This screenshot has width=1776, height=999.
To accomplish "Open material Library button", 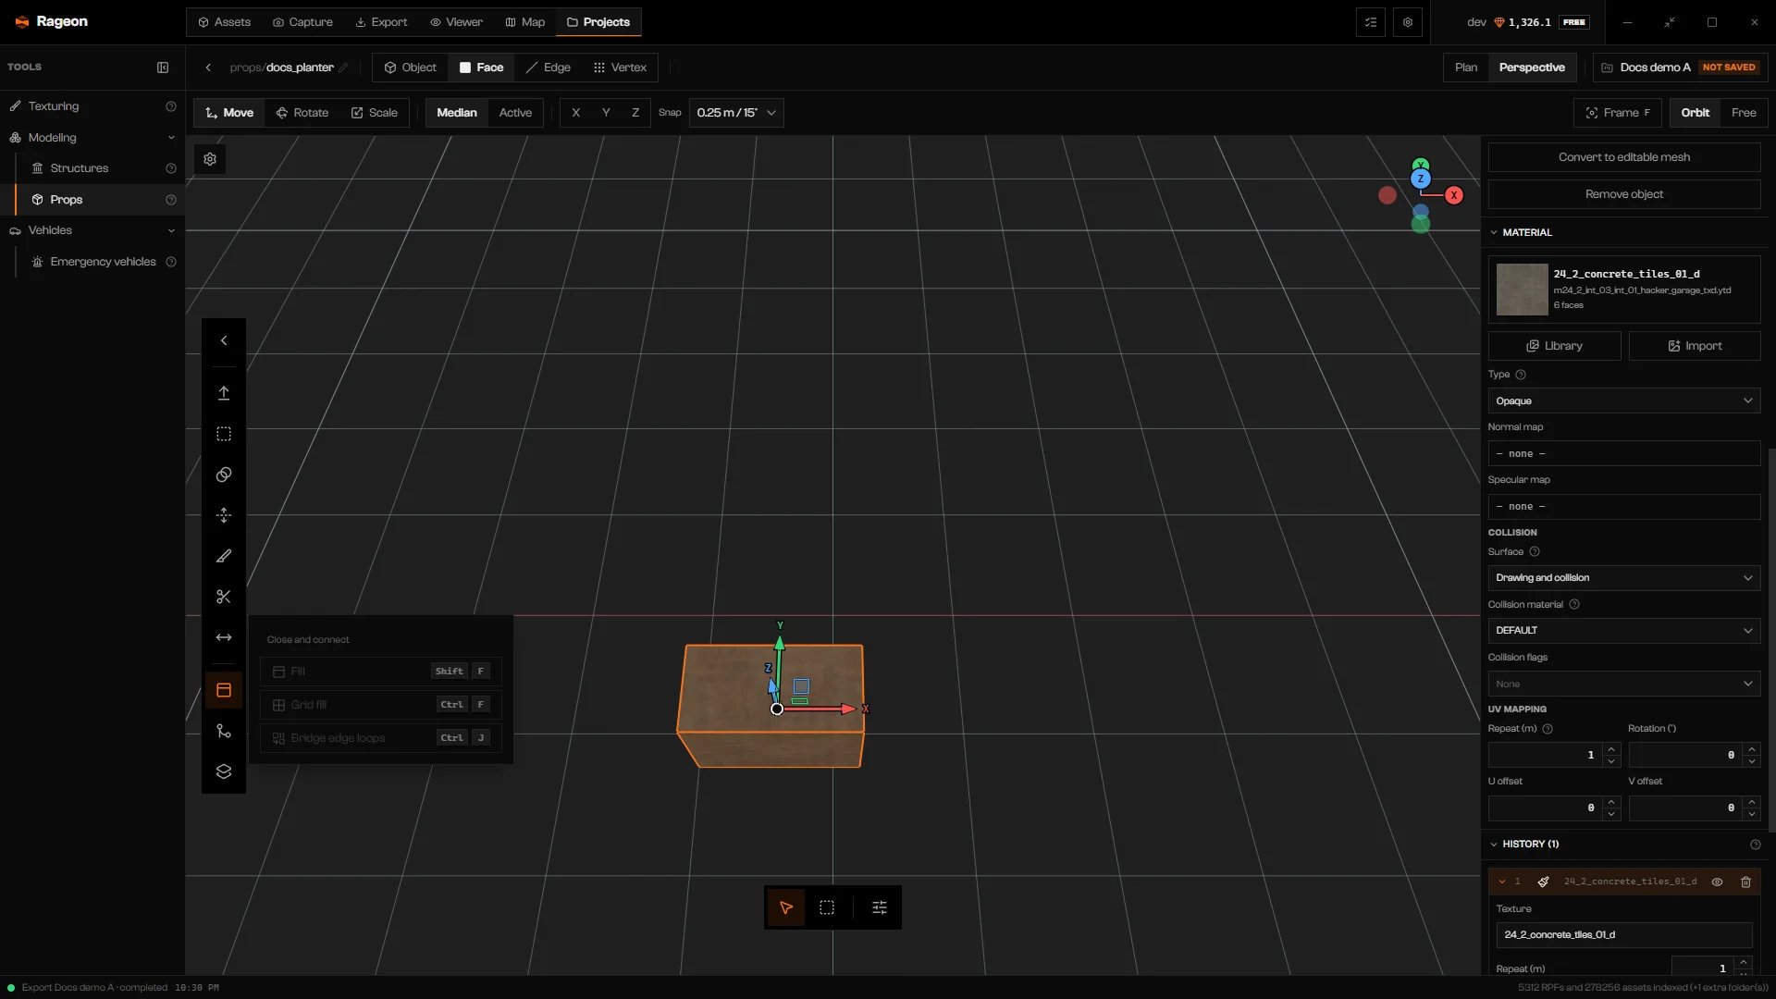I will coord(1554,346).
